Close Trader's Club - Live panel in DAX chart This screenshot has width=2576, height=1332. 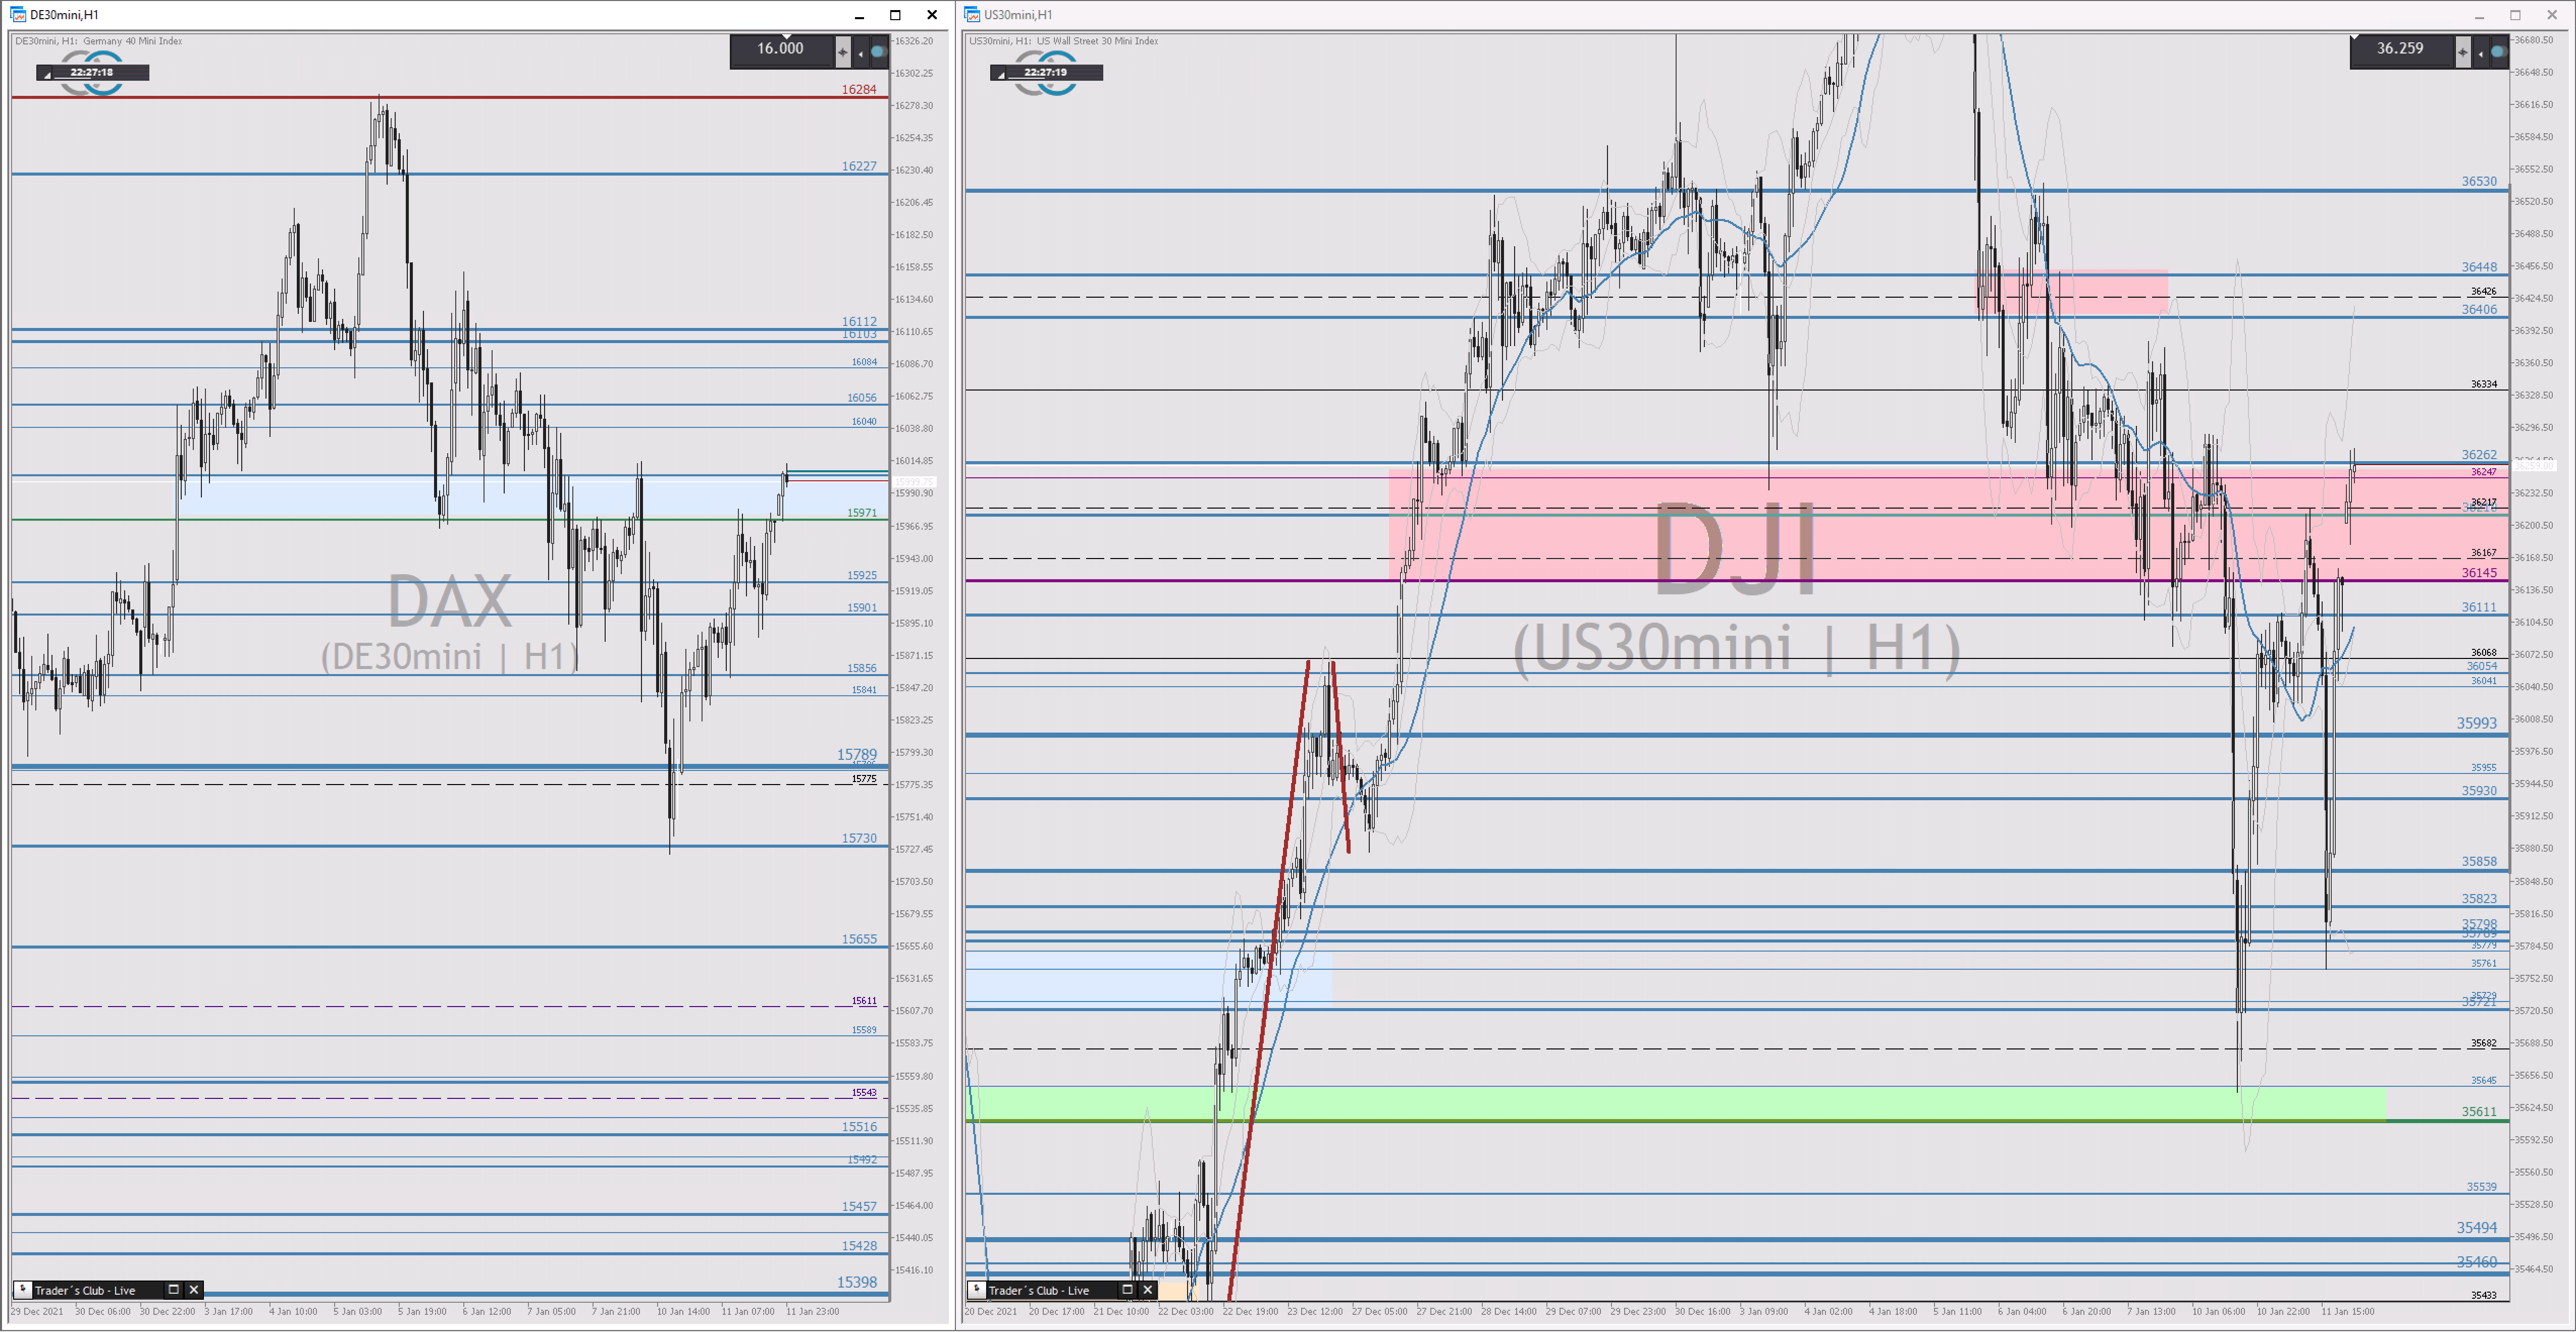click(x=194, y=1289)
